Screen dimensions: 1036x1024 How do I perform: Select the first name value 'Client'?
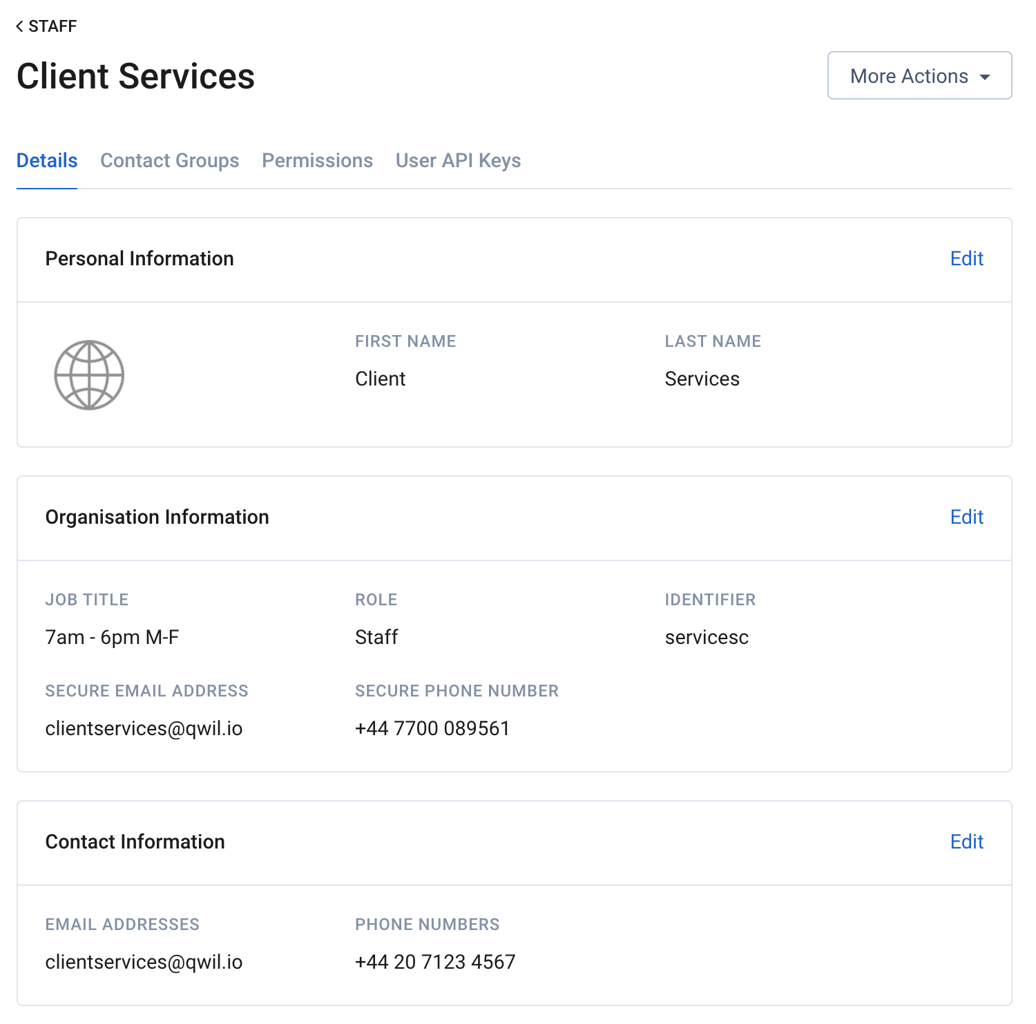380,379
